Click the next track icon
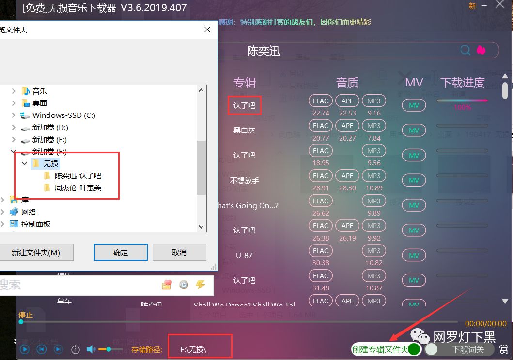 (58, 349)
